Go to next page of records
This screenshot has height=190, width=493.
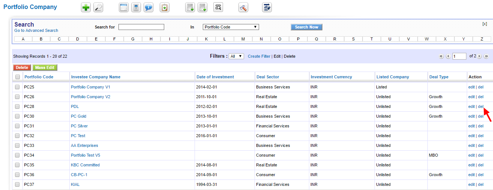point(480,56)
